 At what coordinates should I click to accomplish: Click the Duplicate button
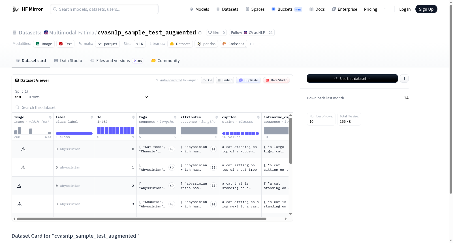(248, 80)
